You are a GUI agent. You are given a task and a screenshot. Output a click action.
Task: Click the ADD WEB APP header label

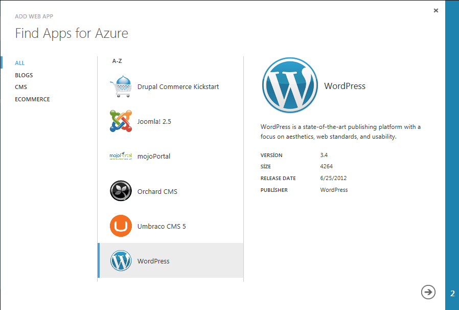pos(34,16)
